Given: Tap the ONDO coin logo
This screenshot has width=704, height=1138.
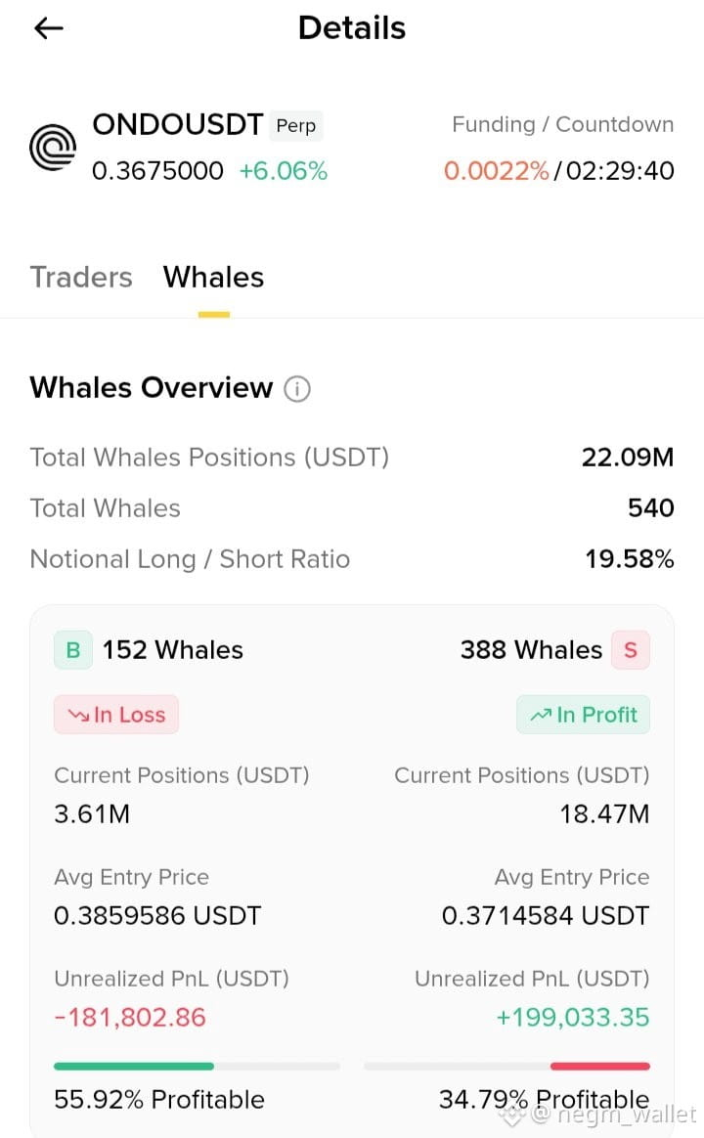Looking at the screenshot, I should point(53,148).
